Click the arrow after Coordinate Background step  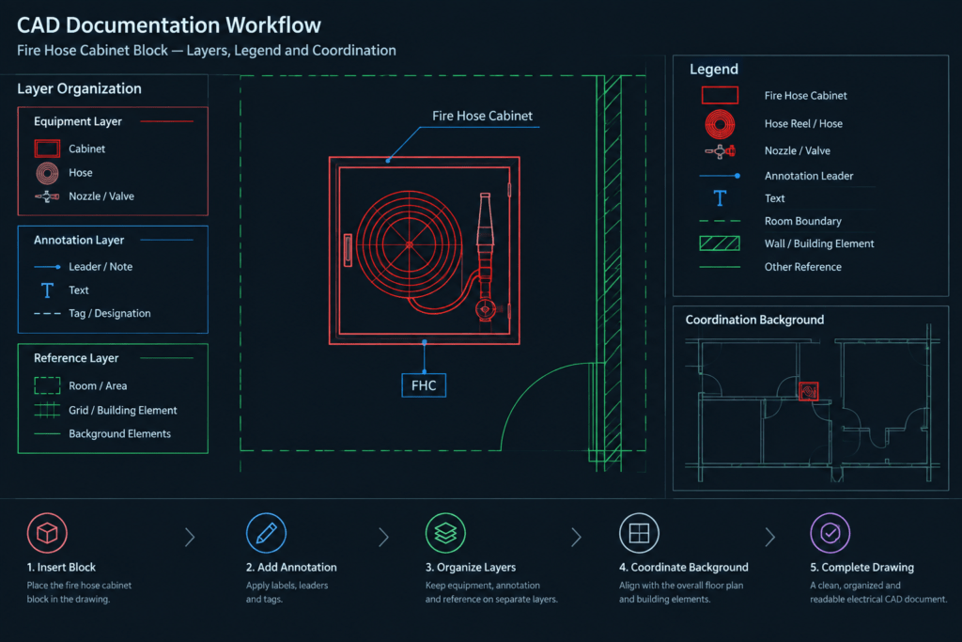[770, 537]
